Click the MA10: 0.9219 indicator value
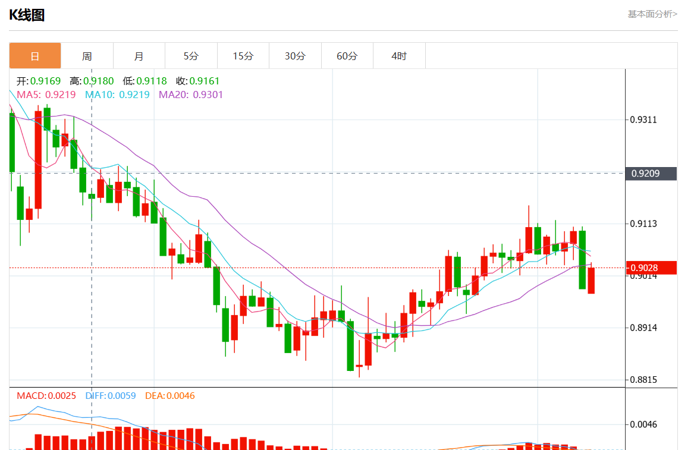Screen dimensions: 694x450 tap(117, 95)
